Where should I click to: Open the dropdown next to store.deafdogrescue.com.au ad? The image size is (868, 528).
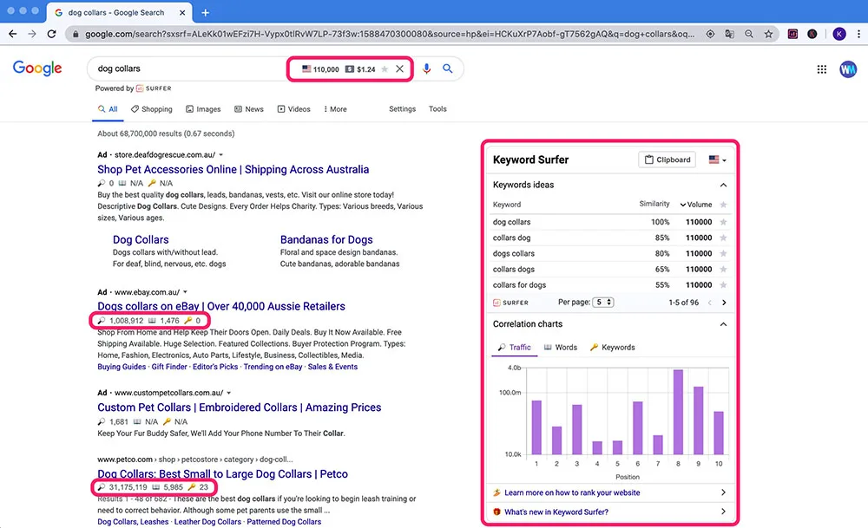[x=220, y=155]
